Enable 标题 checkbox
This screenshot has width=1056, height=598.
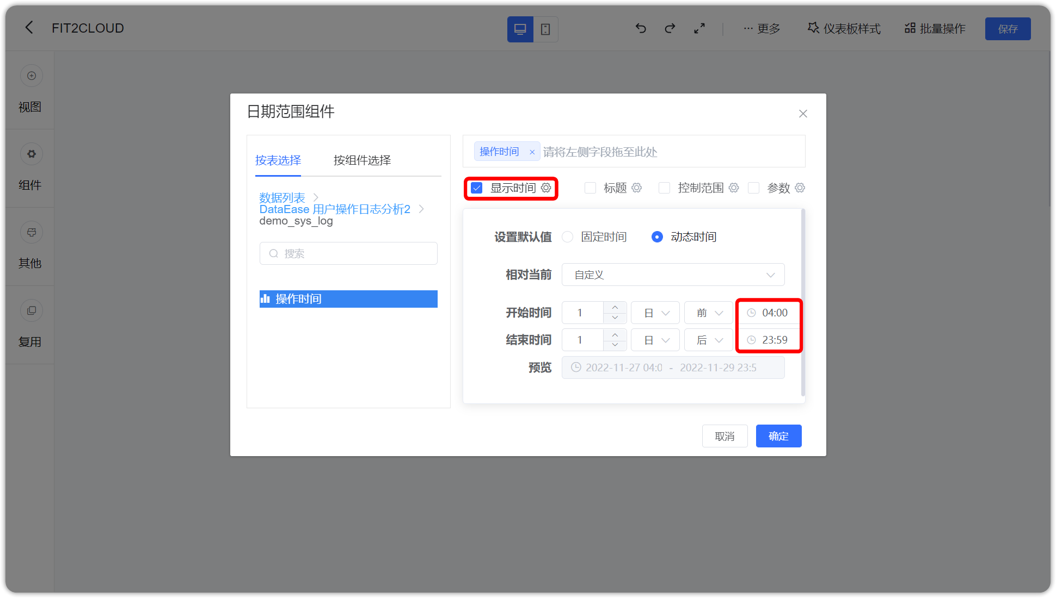(590, 188)
